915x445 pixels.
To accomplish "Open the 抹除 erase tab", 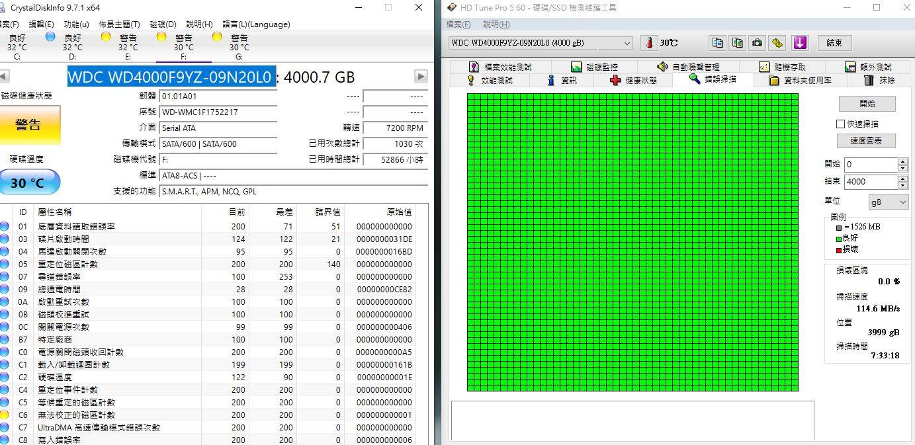I will (x=880, y=80).
